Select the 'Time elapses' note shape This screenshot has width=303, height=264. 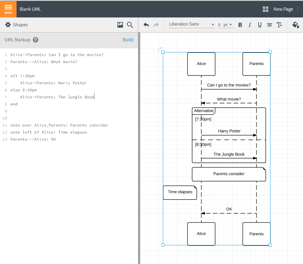point(180,193)
